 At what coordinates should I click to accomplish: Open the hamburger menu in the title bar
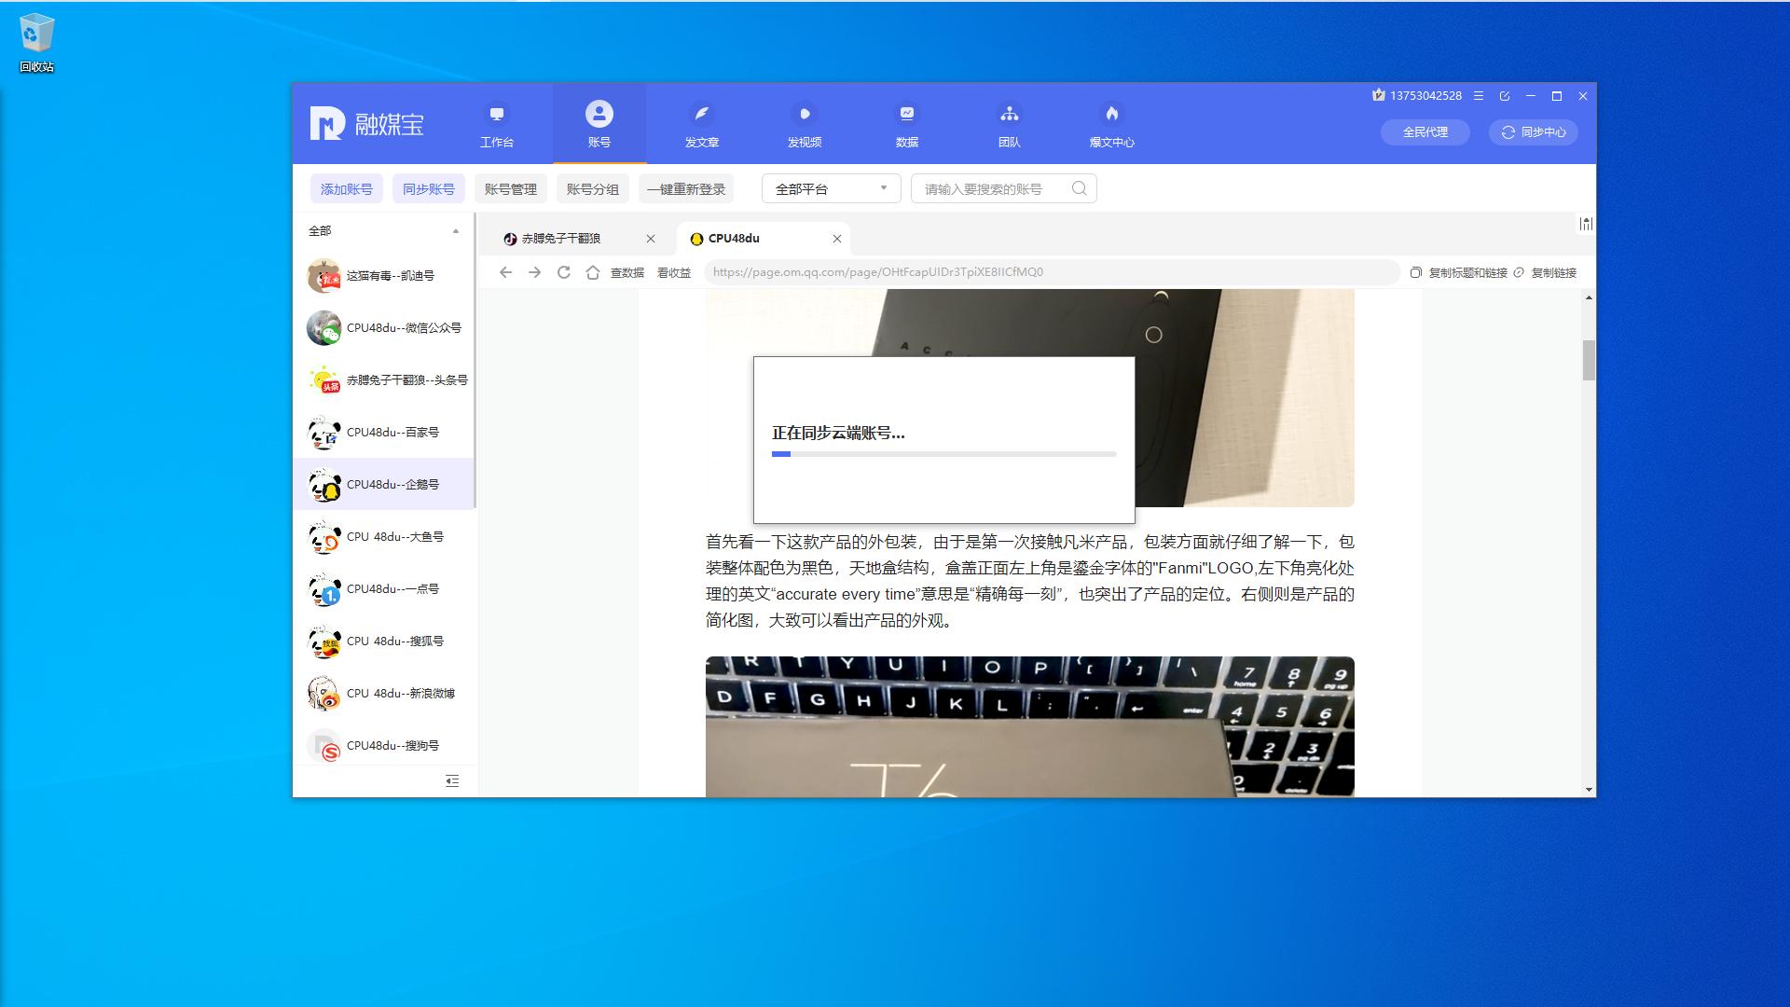(1479, 96)
